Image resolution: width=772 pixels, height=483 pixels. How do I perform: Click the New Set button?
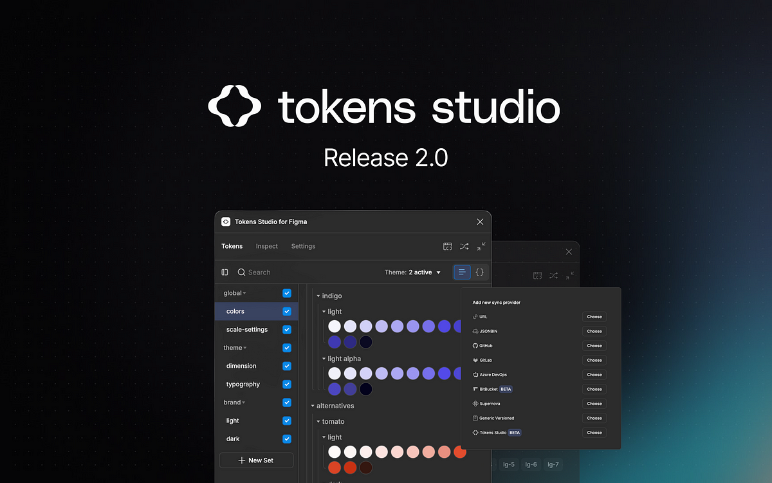256,460
